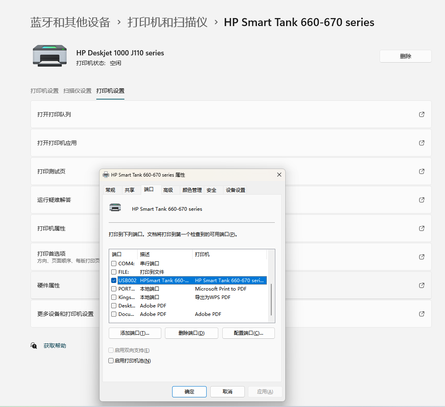
Task: Click the external link icon beside 打开打印机应用
Action: (422, 143)
